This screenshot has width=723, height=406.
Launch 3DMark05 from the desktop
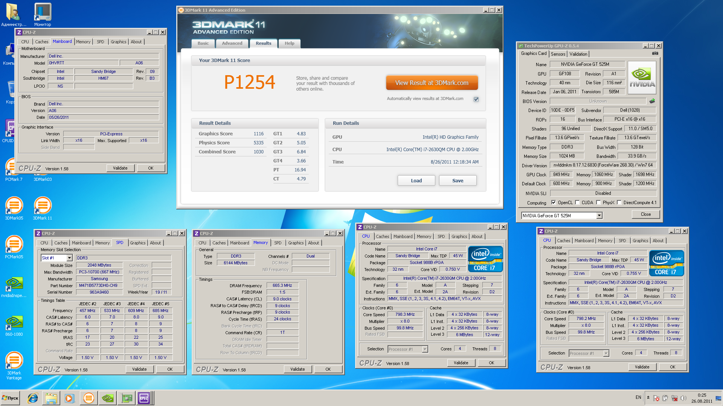pos(14,208)
